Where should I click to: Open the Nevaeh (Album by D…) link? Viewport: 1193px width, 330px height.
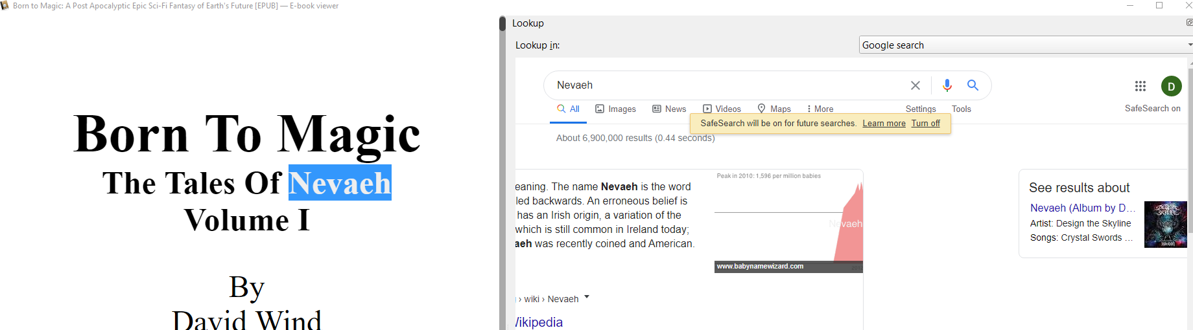pyautogui.click(x=1081, y=208)
